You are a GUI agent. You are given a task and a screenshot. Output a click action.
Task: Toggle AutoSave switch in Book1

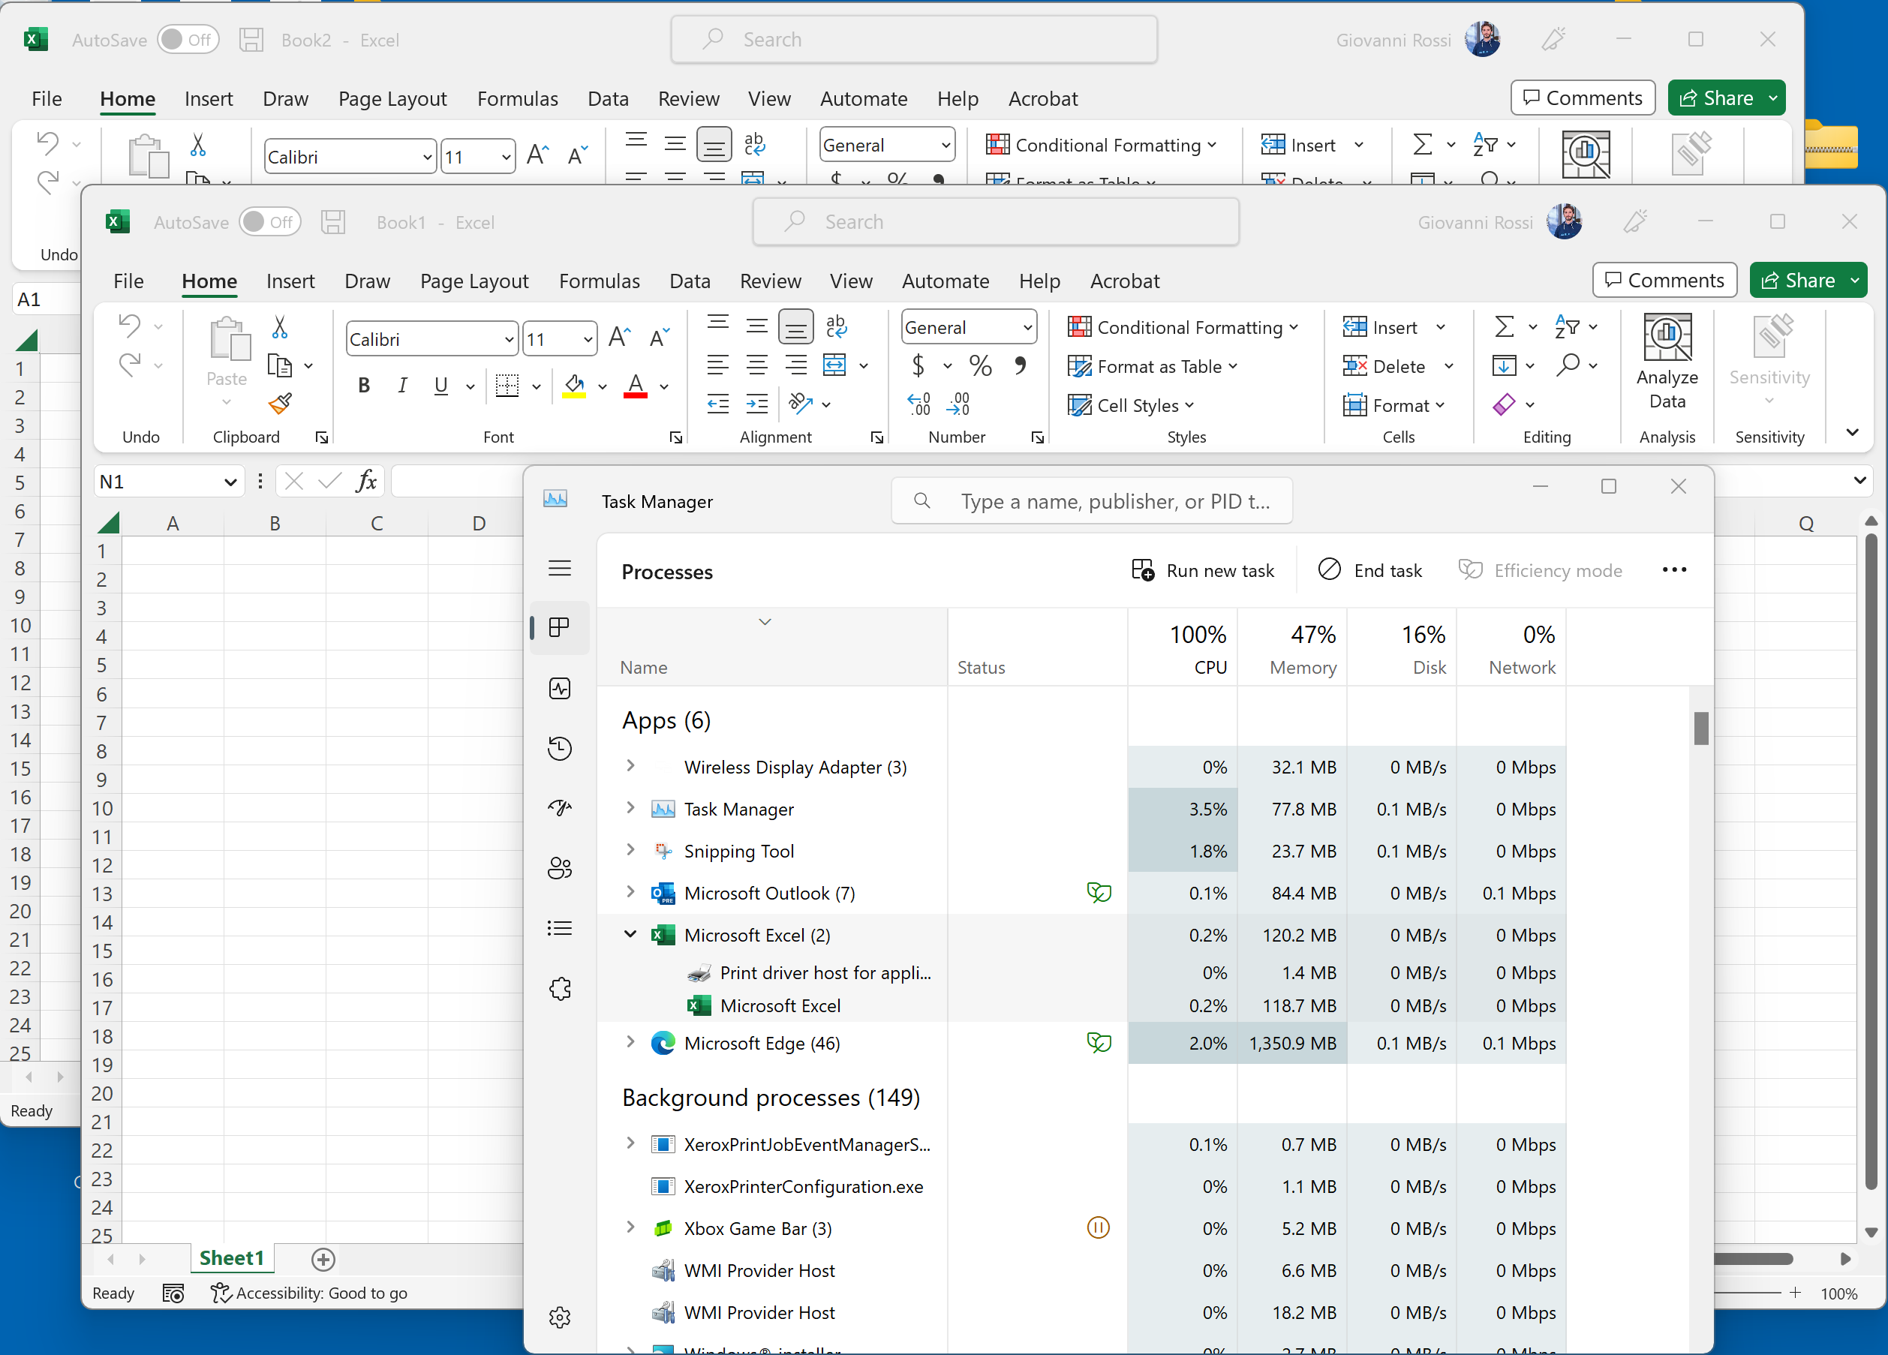269,222
